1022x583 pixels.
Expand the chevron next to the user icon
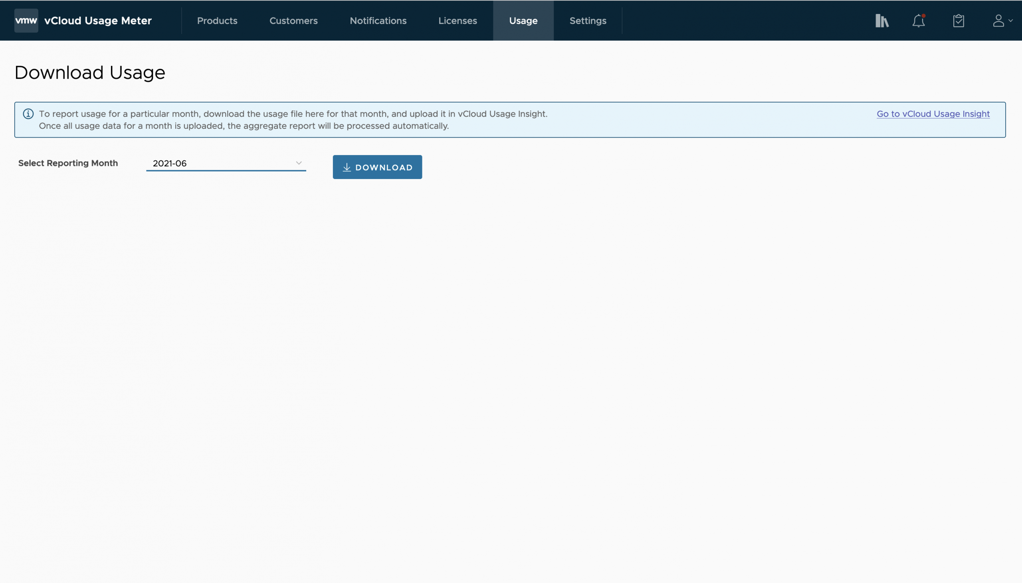[x=1011, y=21]
